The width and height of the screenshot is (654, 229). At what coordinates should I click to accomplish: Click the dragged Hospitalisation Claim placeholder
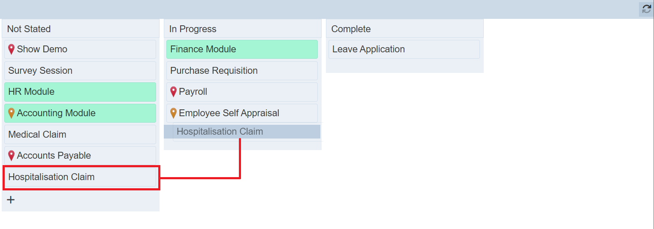[x=220, y=132]
